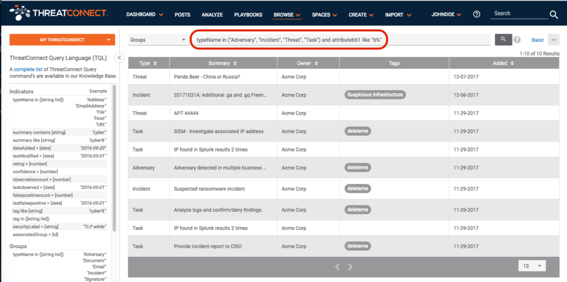This screenshot has width=567, height=282.
Task: Click deleteme tag on Suspected ransomware incident row
Action: (x=358, y=189)
